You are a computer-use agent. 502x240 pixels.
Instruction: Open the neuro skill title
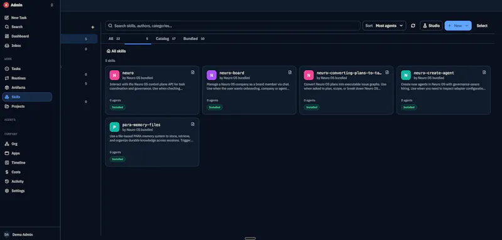click(128, 73)
